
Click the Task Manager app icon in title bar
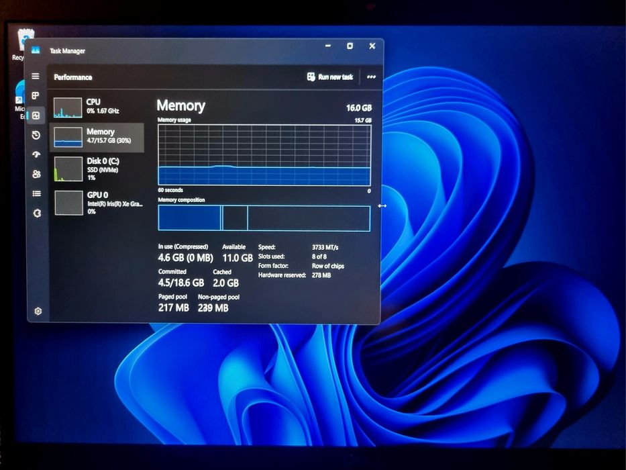pyautogui.click(x=36, y=50)
